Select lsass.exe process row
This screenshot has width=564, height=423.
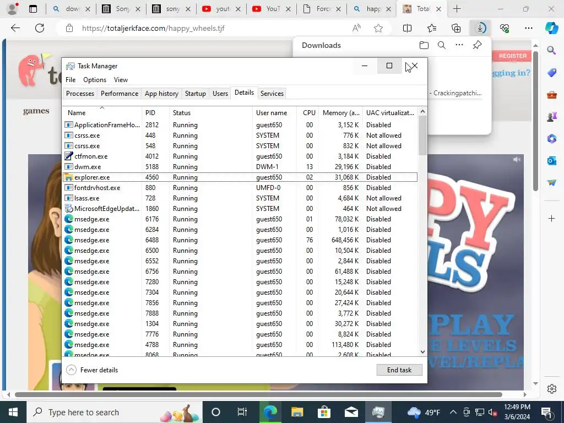pyautogui.click(x=240, y=198)
